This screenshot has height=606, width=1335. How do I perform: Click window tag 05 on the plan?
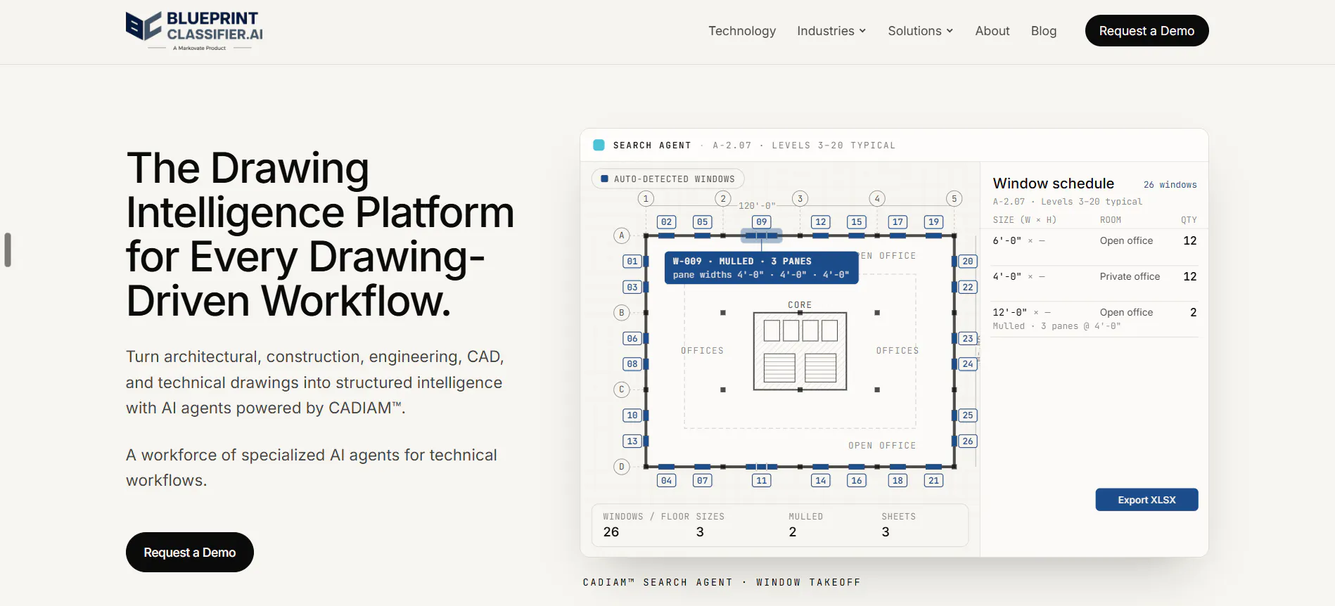click(703, 222)
